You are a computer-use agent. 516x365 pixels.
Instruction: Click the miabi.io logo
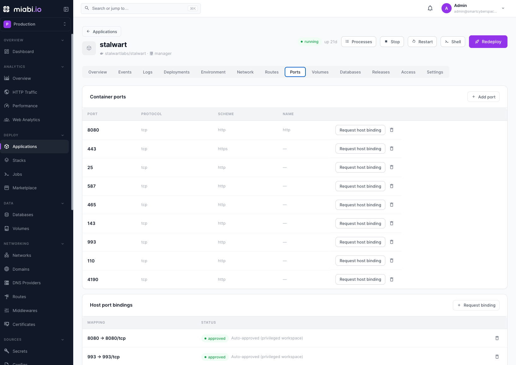[22, 9]
